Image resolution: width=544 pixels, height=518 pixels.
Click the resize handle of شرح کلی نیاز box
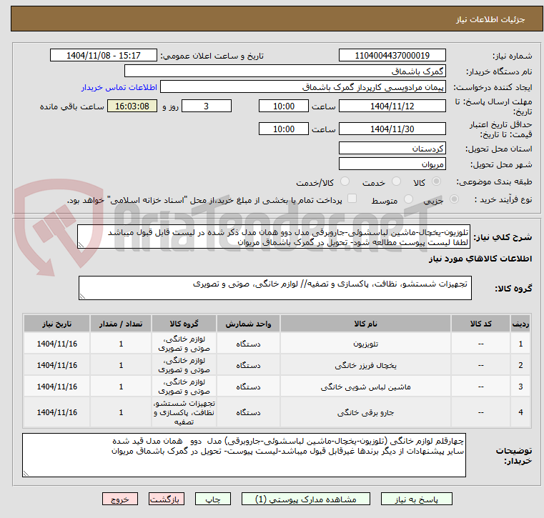(x=81, y=245)
